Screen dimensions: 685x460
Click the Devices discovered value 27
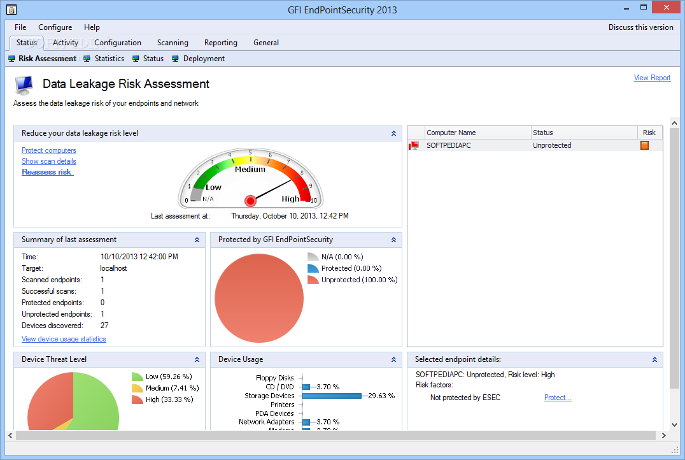point(104,326)
